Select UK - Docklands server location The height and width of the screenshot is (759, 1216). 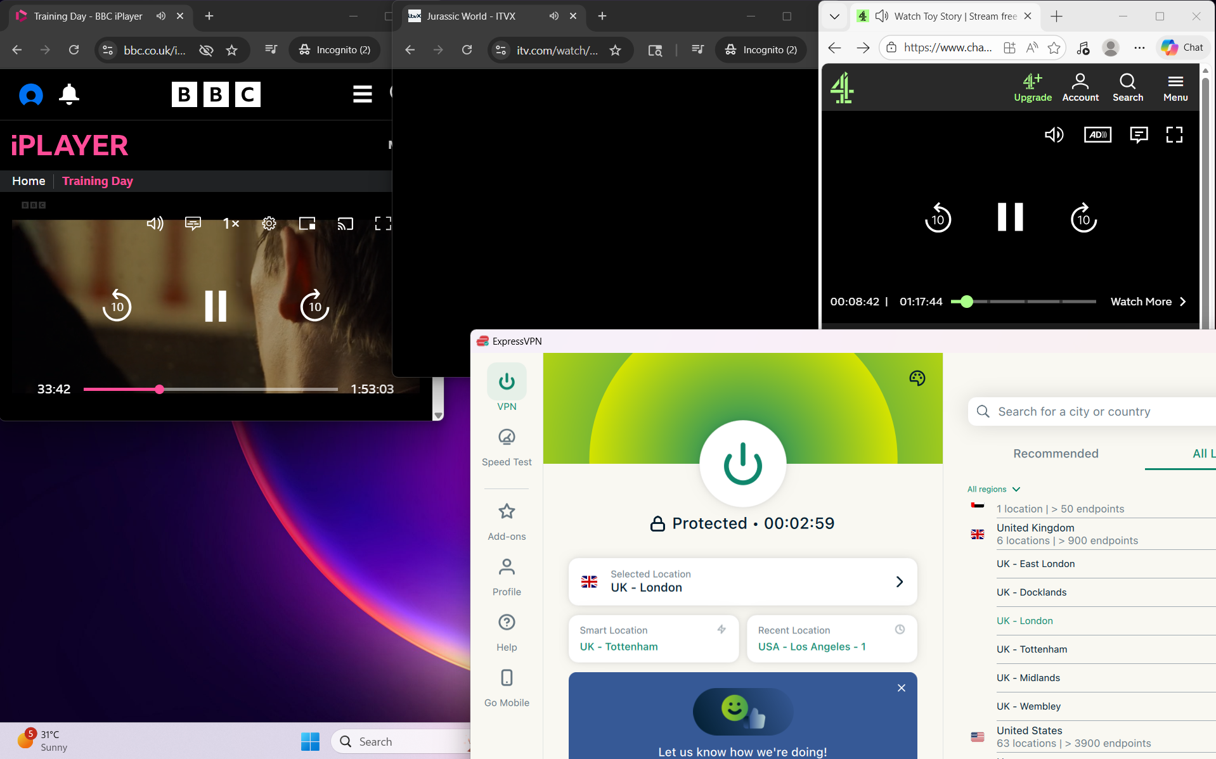[x=1032, y=592]
